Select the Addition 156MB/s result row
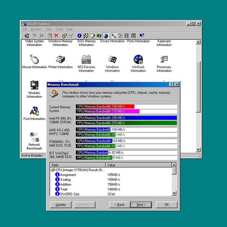The image size is (227, 227). 111,184
